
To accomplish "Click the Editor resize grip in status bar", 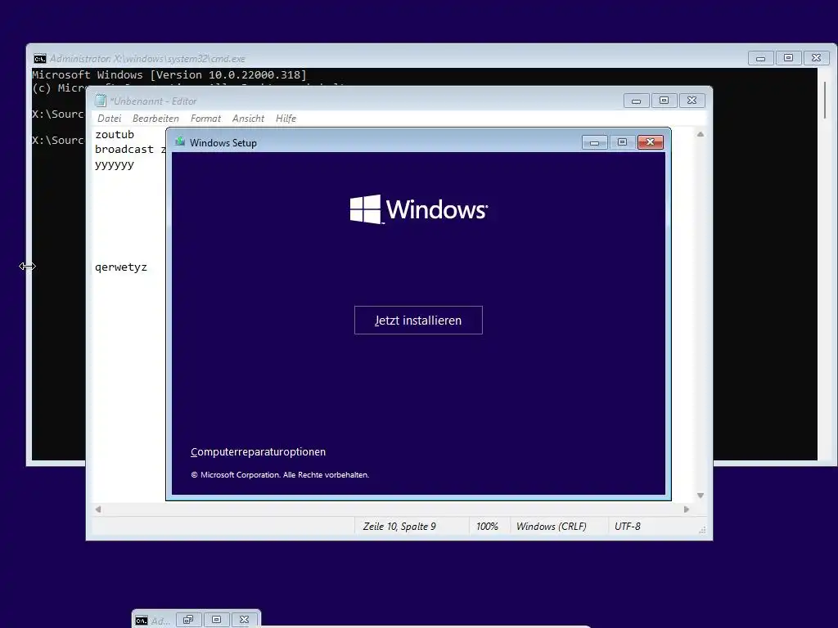I will click(x=702, y=530).
